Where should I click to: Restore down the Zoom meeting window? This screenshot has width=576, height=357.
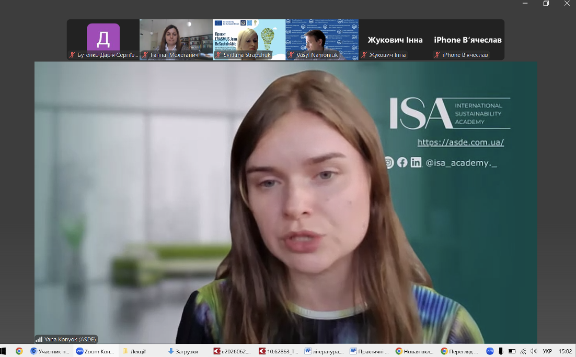coord(546,3)
